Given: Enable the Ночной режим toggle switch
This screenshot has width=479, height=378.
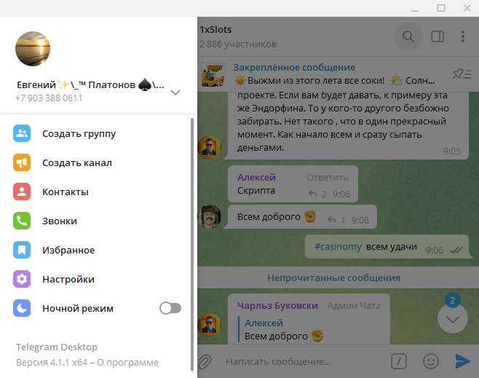Looking at the screenshot, I should point(170,308).
